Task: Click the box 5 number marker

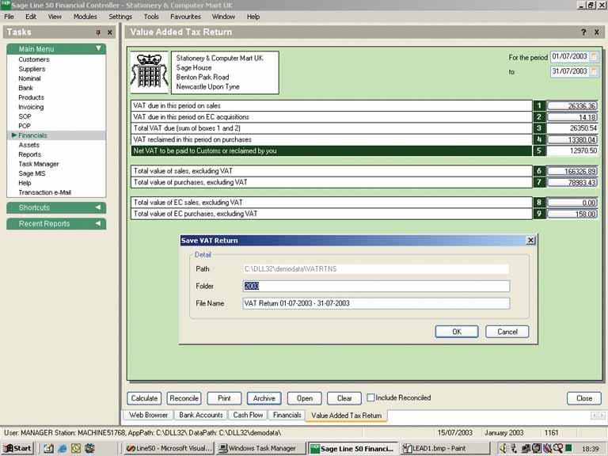Action: 539,151
